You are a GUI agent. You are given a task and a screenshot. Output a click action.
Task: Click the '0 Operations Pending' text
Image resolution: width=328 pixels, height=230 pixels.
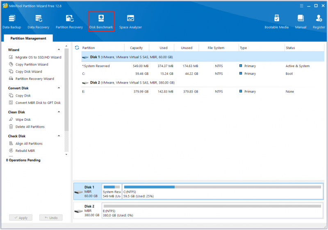[23, 160]
